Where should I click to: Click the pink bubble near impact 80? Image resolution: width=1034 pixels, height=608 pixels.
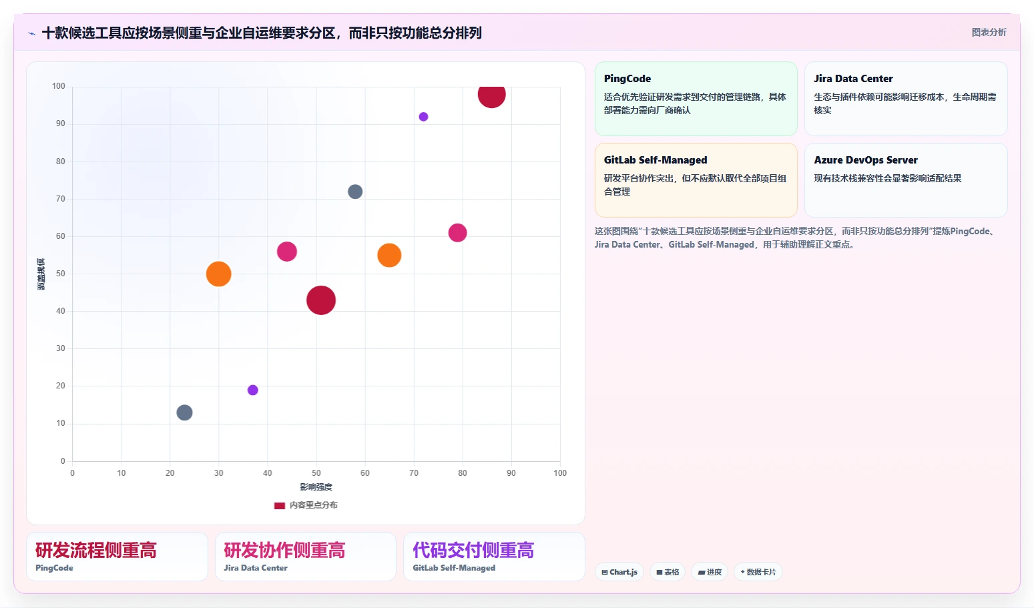pyautogui.click(x=457, y=233)
